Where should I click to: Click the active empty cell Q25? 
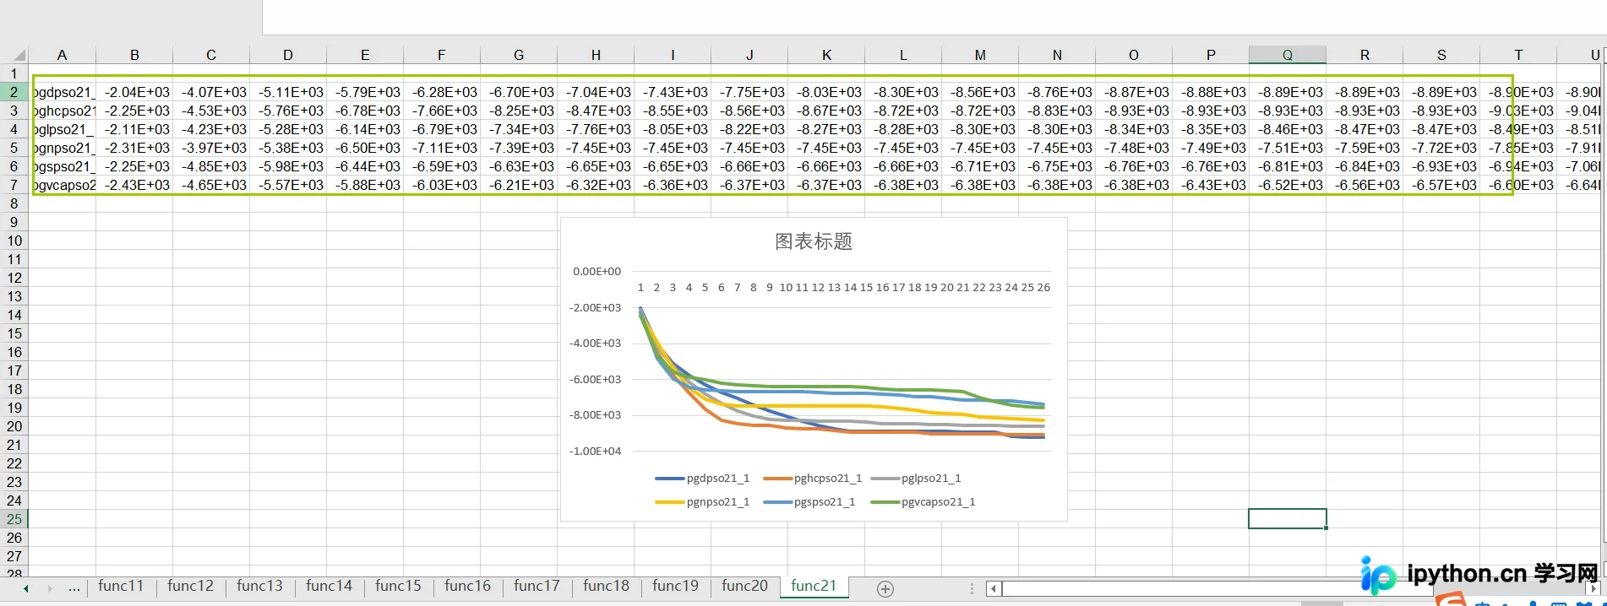tap(1288, 519)
